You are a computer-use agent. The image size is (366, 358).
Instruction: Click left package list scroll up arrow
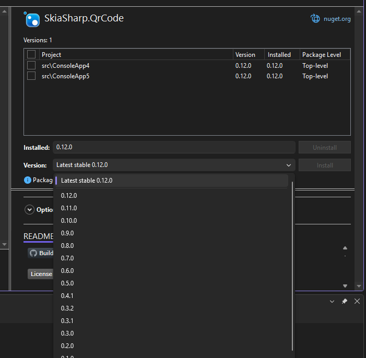coord(4,11)
